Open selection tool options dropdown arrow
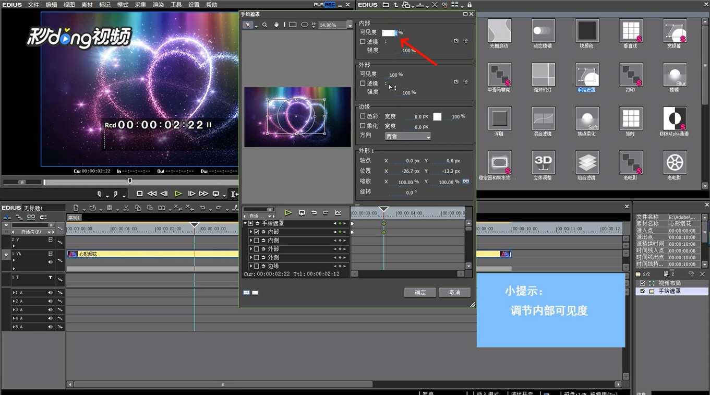 (x=256, y=26)
